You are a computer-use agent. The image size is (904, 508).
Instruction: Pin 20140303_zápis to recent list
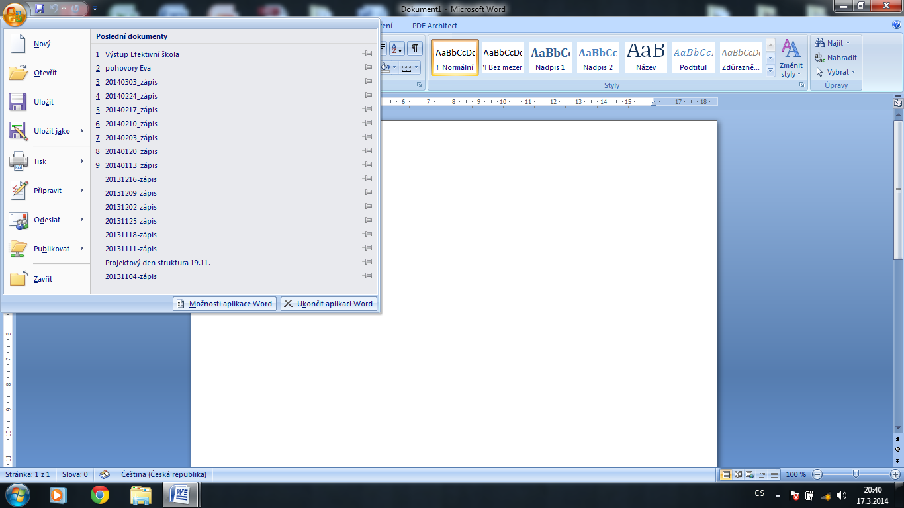coord(368,81)
